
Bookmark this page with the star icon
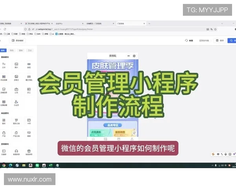(216, 29)
